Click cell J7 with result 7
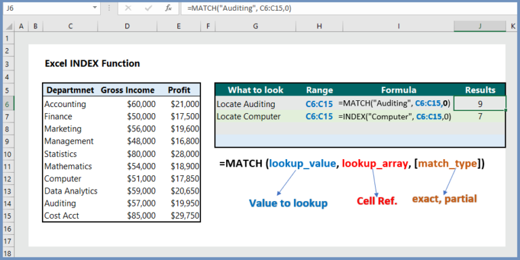Screen dimensions: 520x260 pos(480,116)
